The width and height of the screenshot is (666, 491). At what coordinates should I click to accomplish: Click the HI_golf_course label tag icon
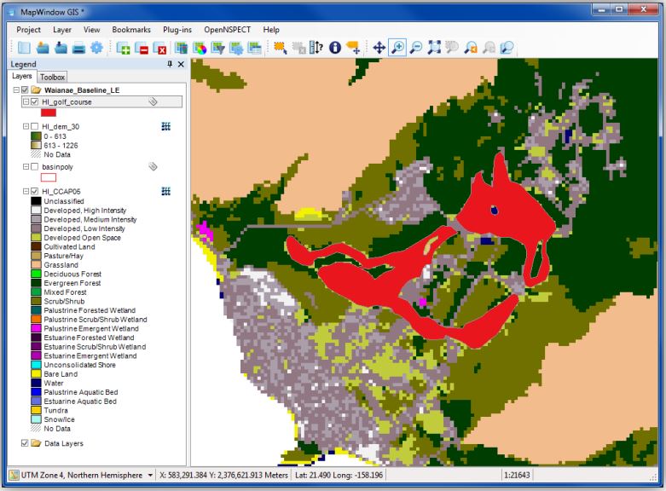[x=153, y=101]
